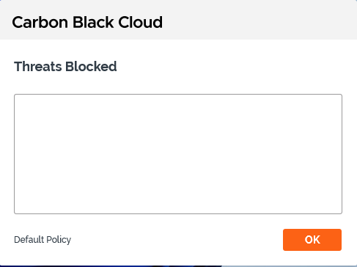Dismiss the Threats Blocked alert with OK

pyautogui.click(x=312, y=240)
